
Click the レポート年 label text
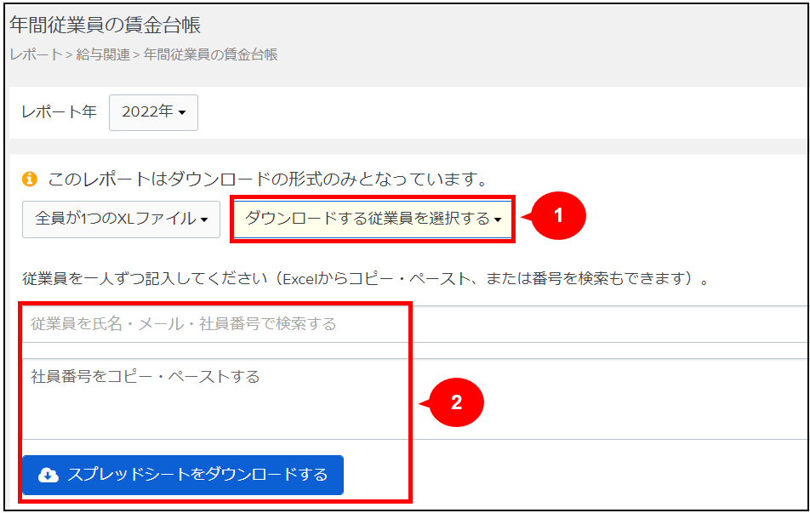(x=60, y=112)
